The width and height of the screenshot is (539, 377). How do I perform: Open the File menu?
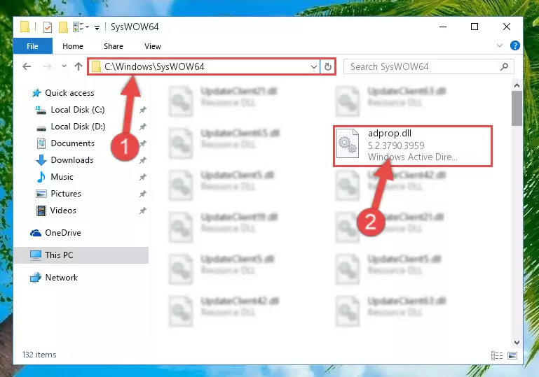33,46
